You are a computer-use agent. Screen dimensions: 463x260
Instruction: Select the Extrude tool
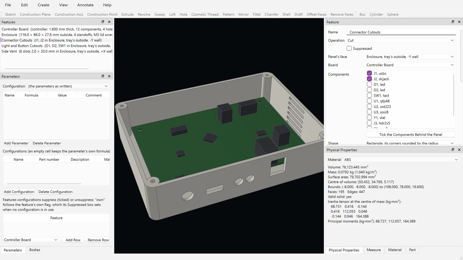point(128,14)
